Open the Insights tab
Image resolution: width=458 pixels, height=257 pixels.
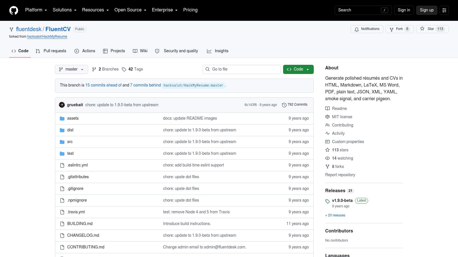[218, 51]
